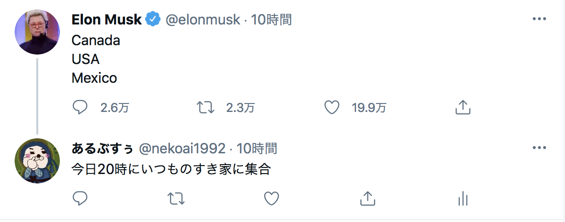
Task: Open あるぶすぅ's avatar image
Action: pos(37,160)
